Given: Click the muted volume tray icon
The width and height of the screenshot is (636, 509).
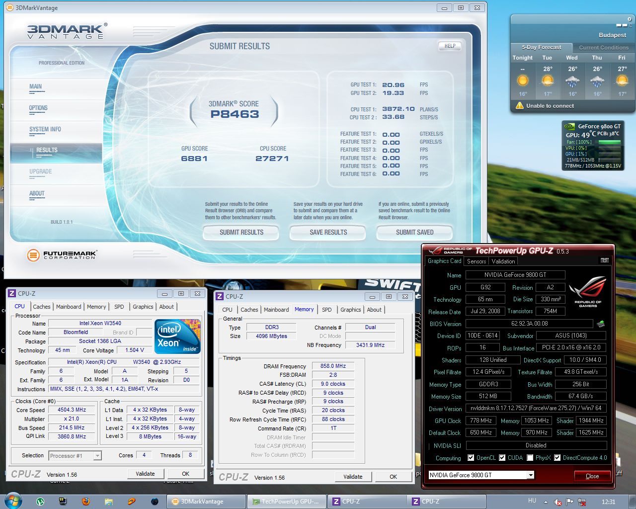Looking at the screenshot, I should pyautogui.click(x=558, y=502).
